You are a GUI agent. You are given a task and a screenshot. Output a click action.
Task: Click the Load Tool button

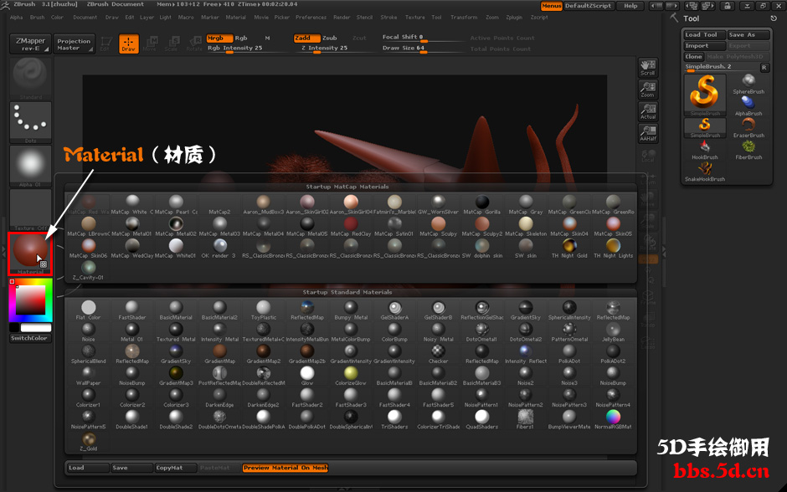(x=705, y=34)
